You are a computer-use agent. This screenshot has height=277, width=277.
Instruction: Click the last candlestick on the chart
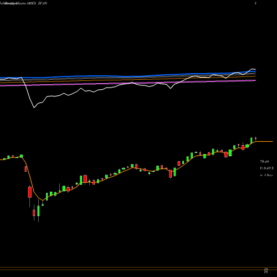pyautogui.click(x=255, y=138)
